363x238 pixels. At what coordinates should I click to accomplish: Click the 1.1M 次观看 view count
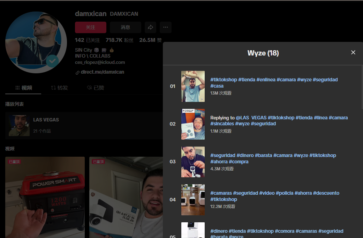coord(221,131)
